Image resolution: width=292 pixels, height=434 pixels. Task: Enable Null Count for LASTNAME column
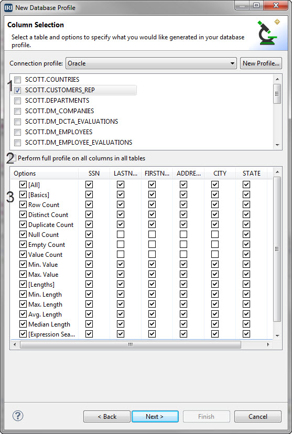(x=121, y=234)
